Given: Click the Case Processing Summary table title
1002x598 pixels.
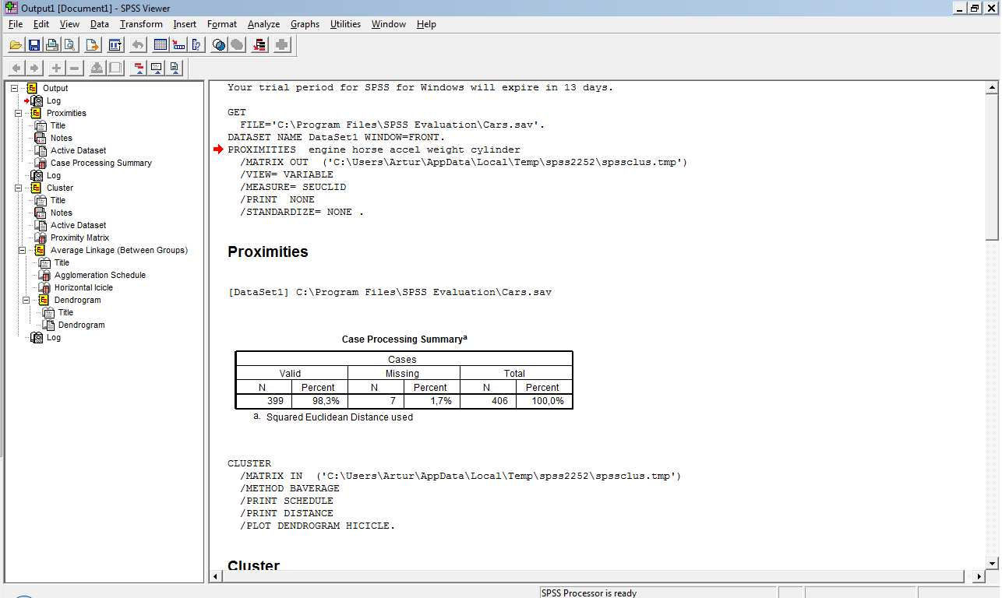Looking at the screenshot, I should tap(404, 339).
